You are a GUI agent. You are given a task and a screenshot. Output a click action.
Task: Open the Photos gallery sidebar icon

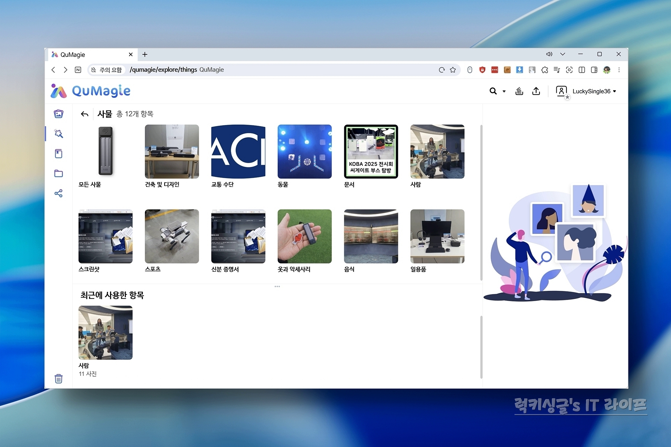(58, 114)
